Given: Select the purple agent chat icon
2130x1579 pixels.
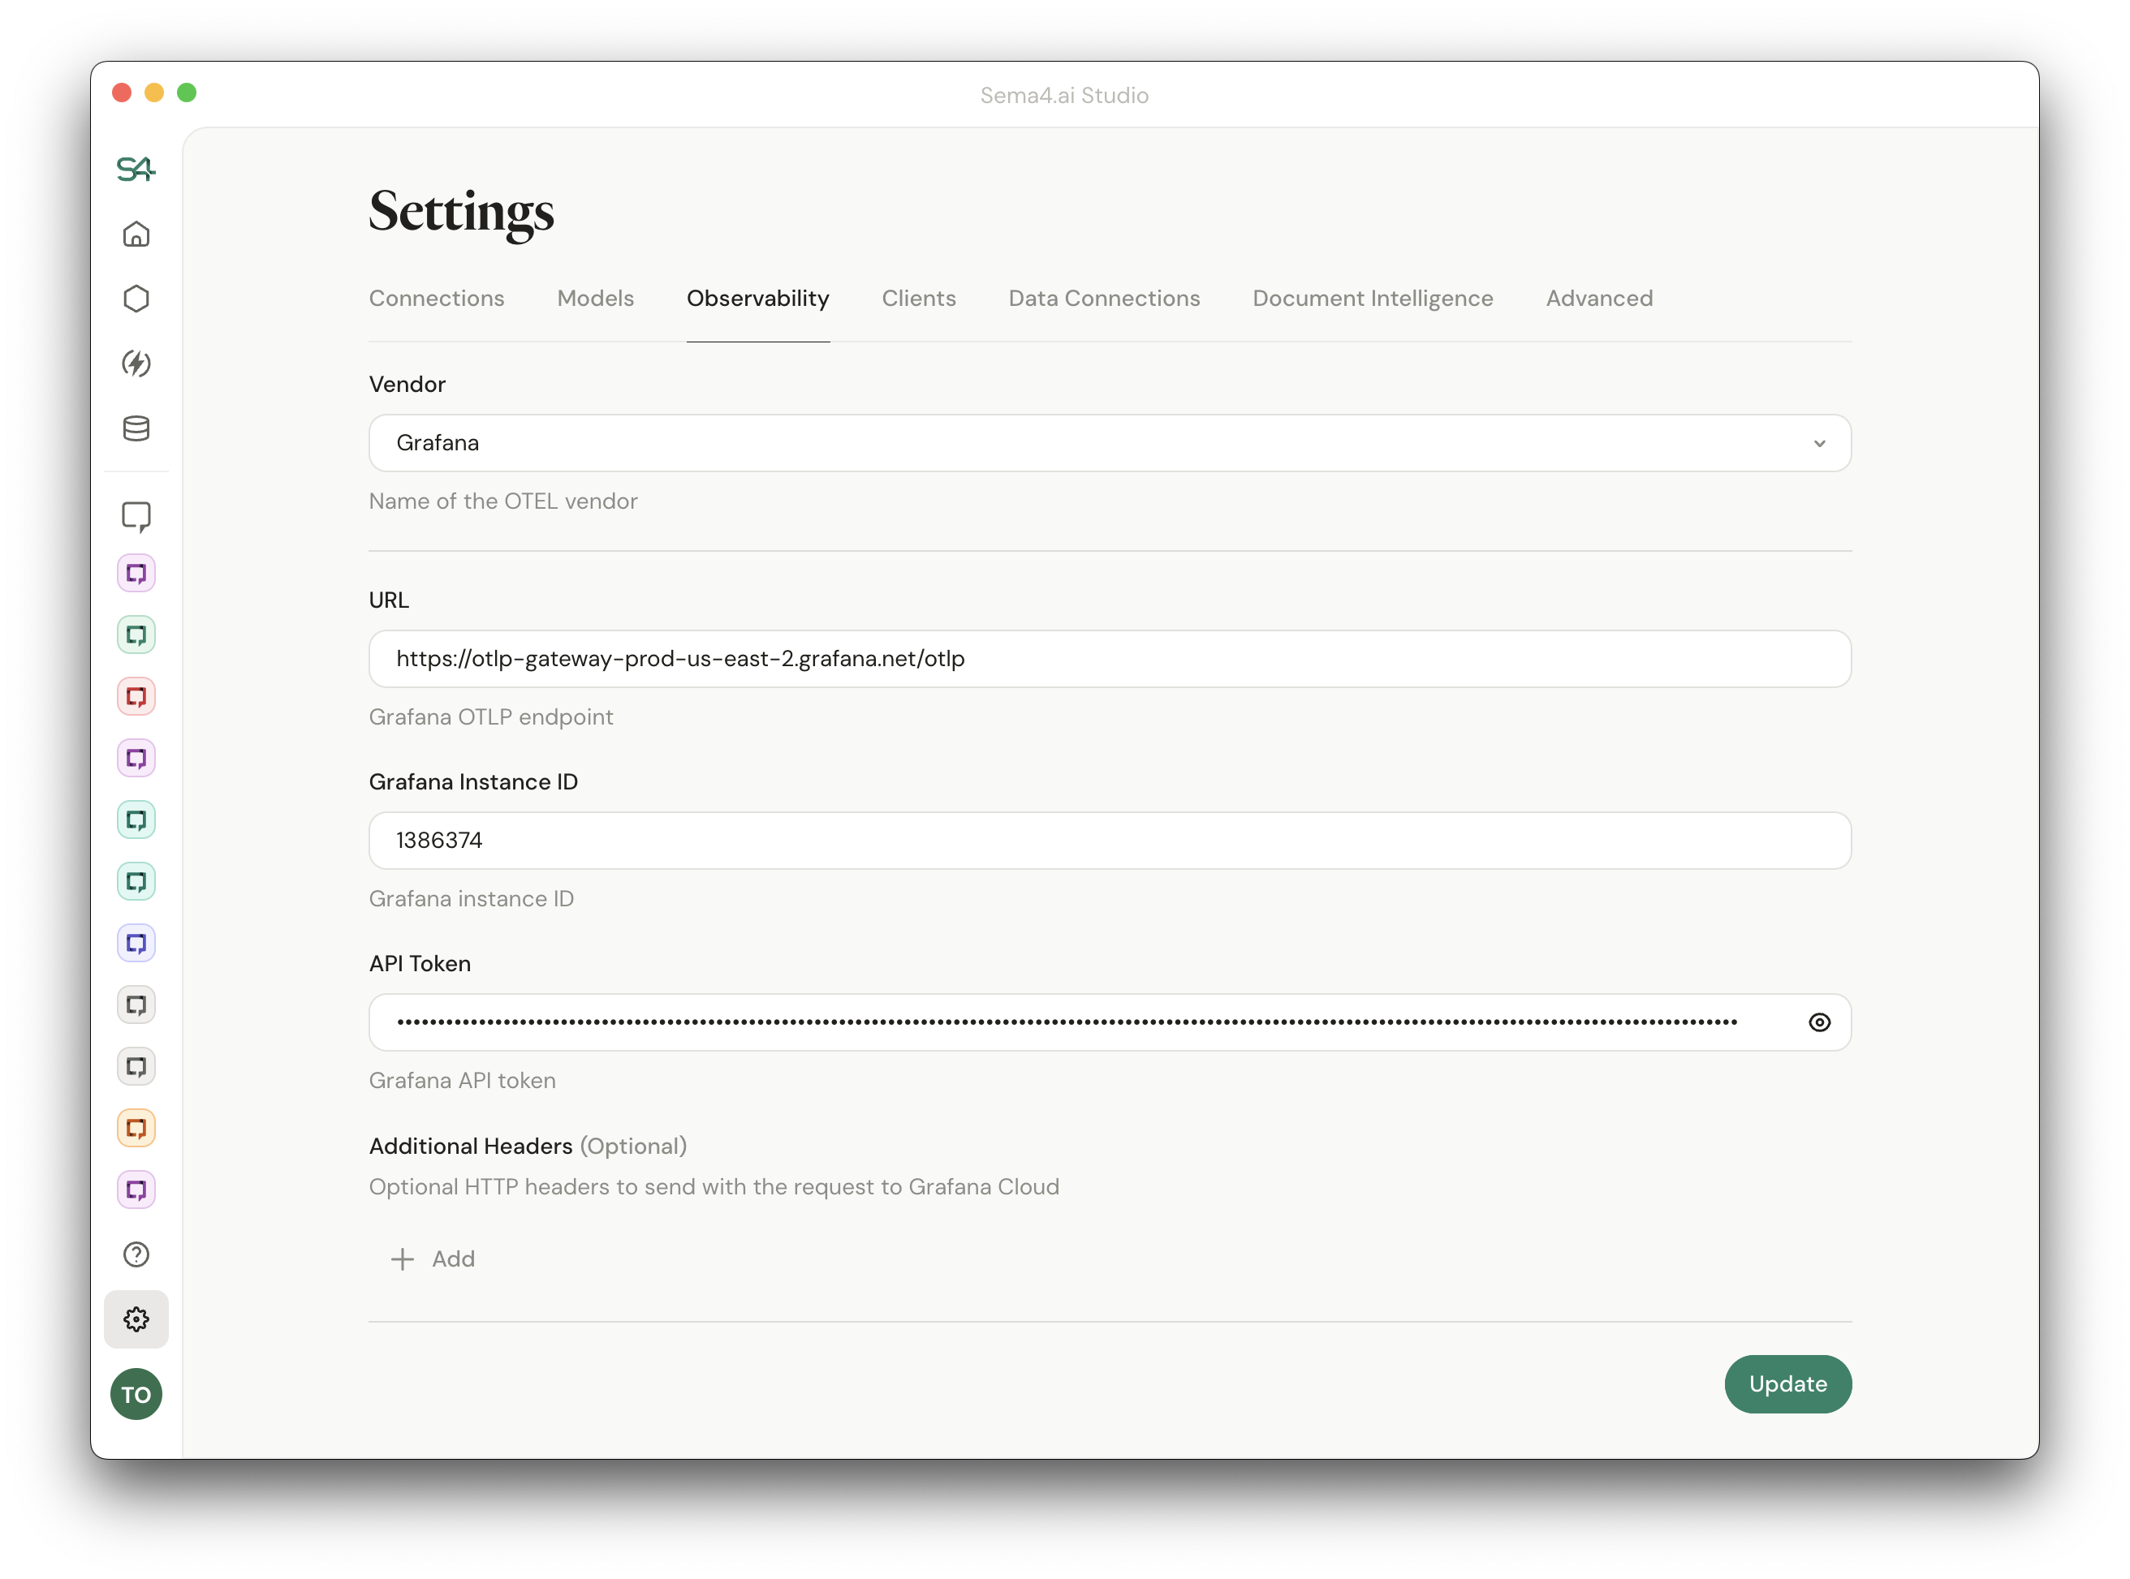Looking at the screenshot, I should pos(136,573).
